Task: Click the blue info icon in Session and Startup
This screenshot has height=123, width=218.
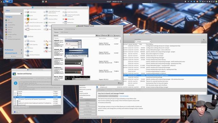Action: 16,83
